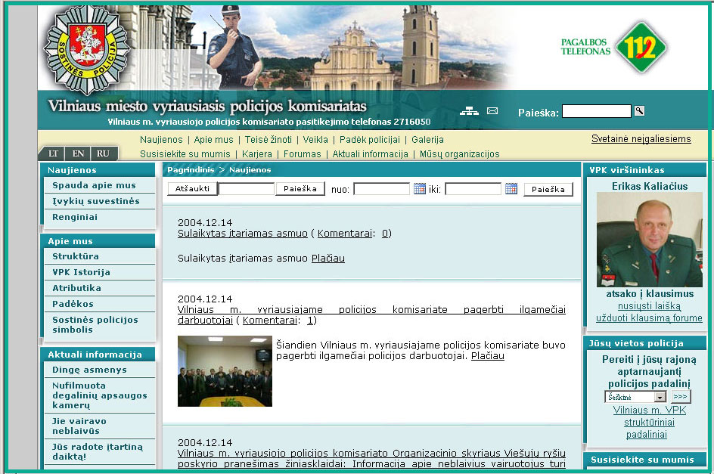714x474 pixels.
Task: Open 'Svetainė neįgaliesiems' link
Action: (641, 139)
